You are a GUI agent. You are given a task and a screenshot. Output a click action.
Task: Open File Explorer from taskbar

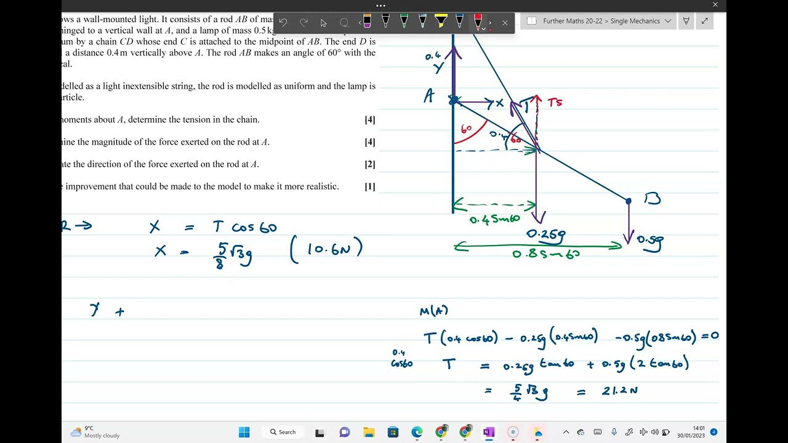pyautogui.click(x=368, y=433)
